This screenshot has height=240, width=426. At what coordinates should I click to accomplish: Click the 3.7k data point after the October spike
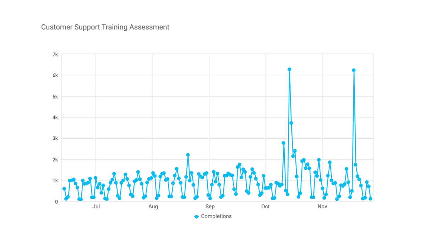(291, 123)
